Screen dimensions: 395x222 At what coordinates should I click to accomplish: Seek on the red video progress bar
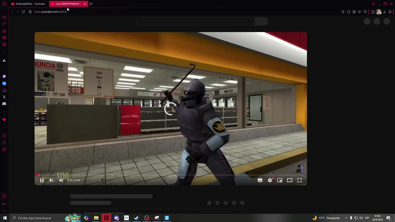point(171,175)
